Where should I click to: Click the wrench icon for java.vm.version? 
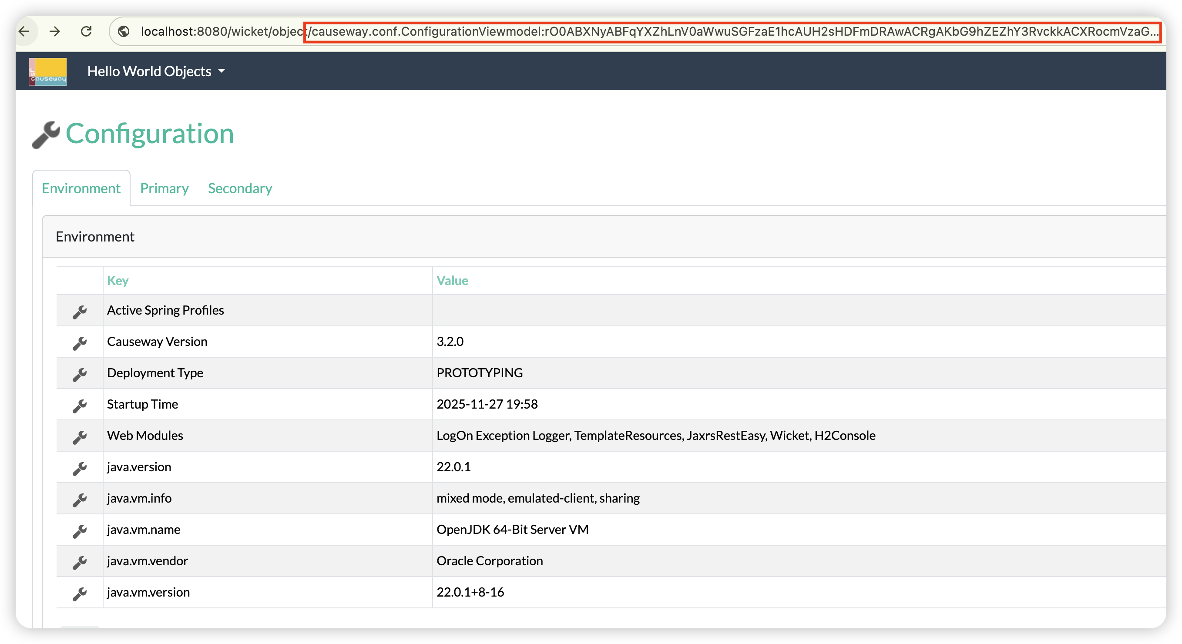80,594
